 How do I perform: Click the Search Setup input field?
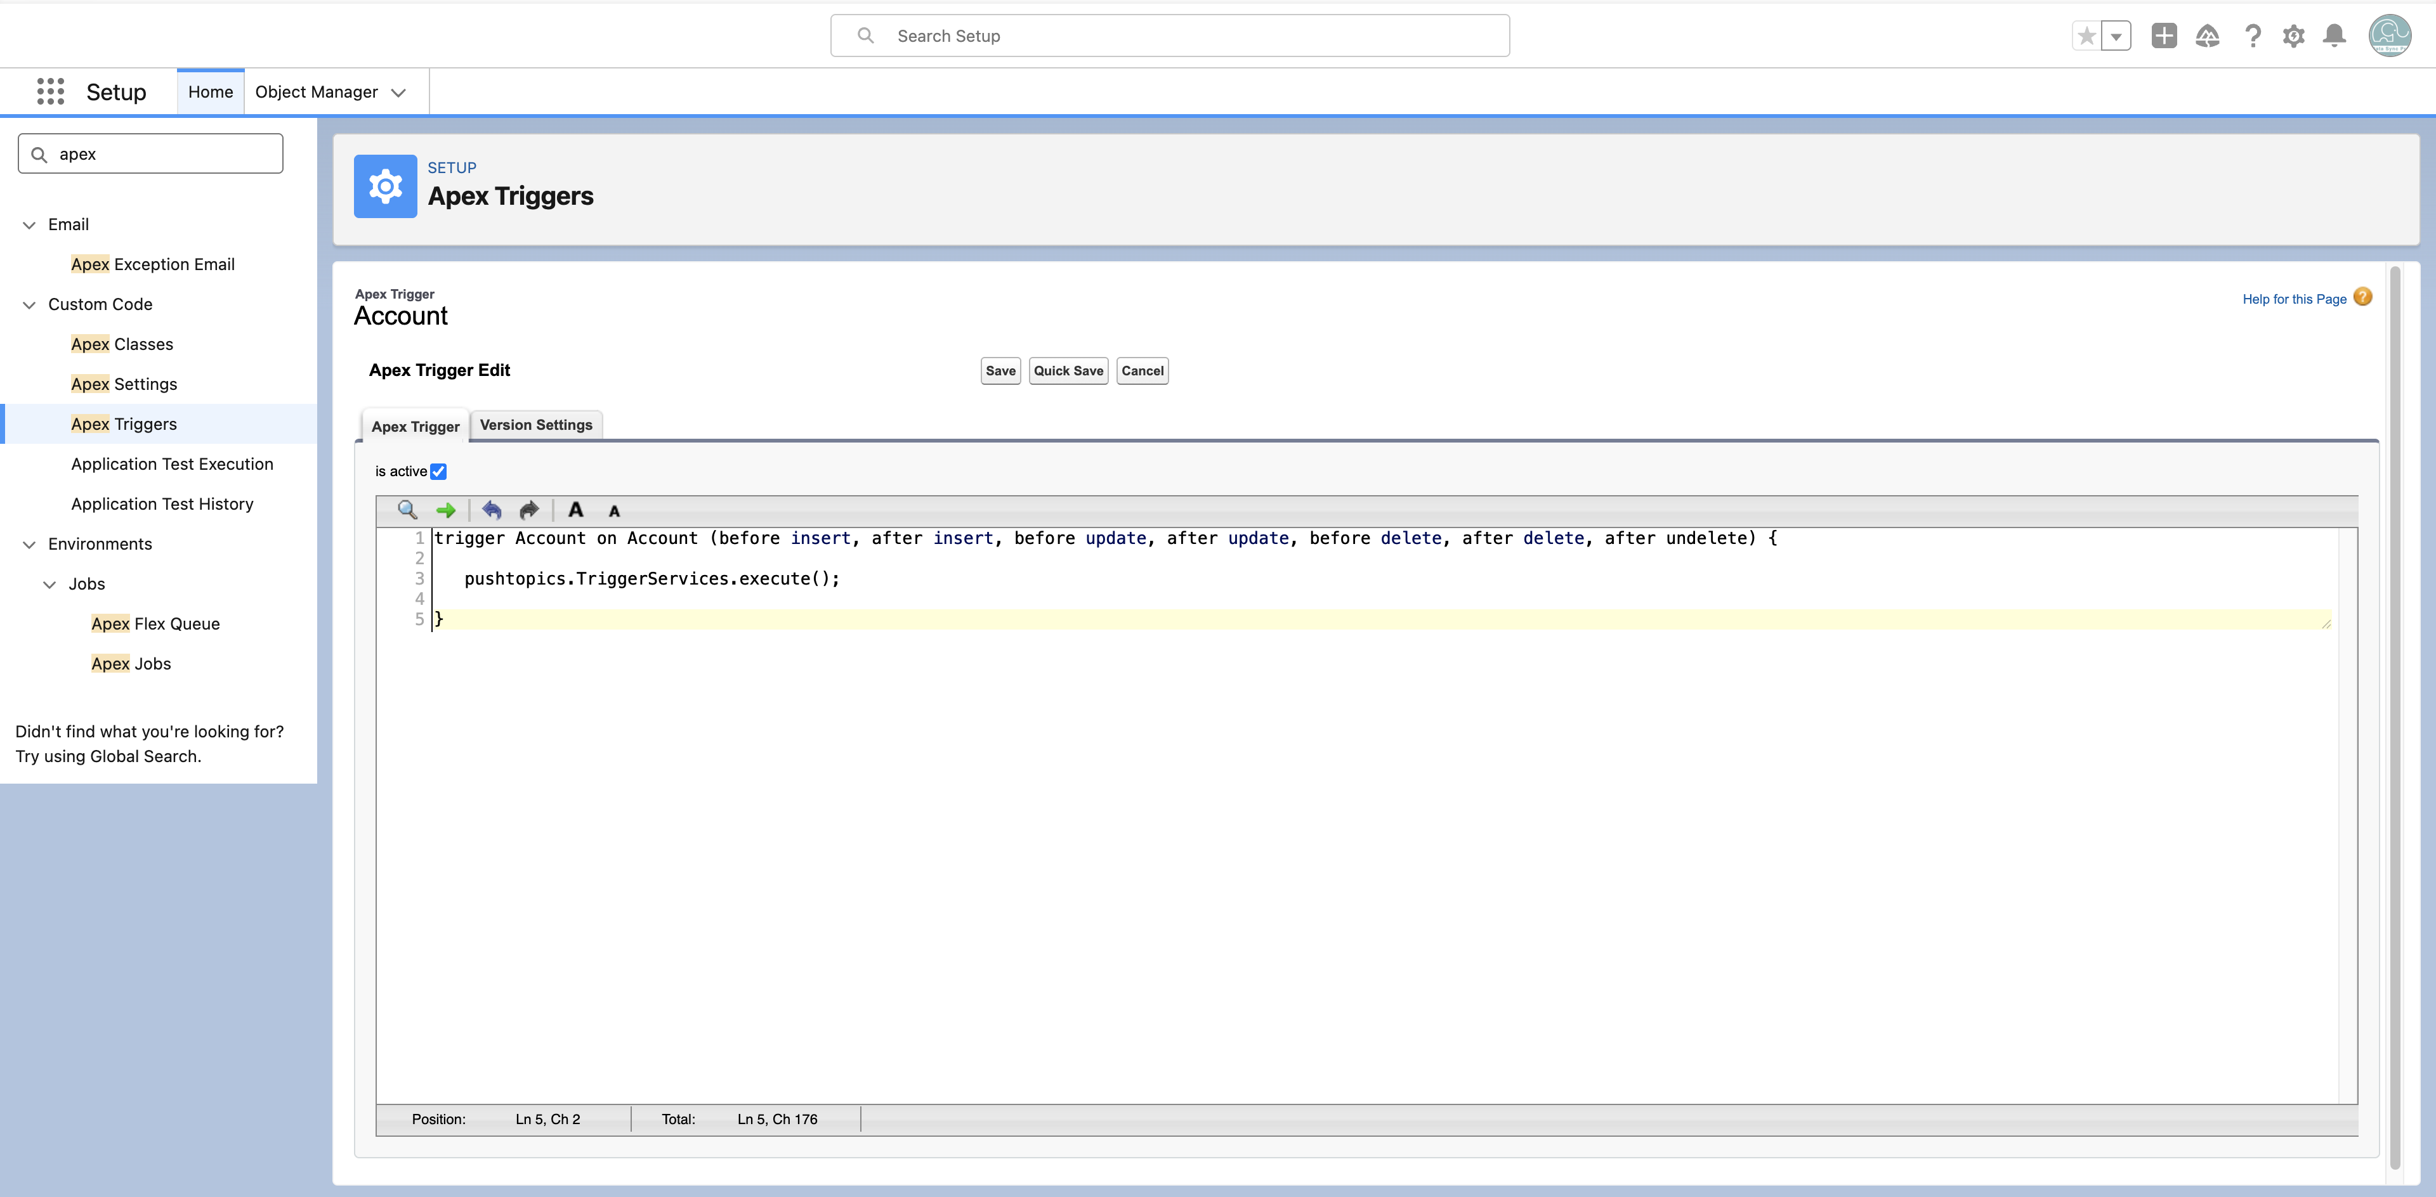coord(1170,36)
